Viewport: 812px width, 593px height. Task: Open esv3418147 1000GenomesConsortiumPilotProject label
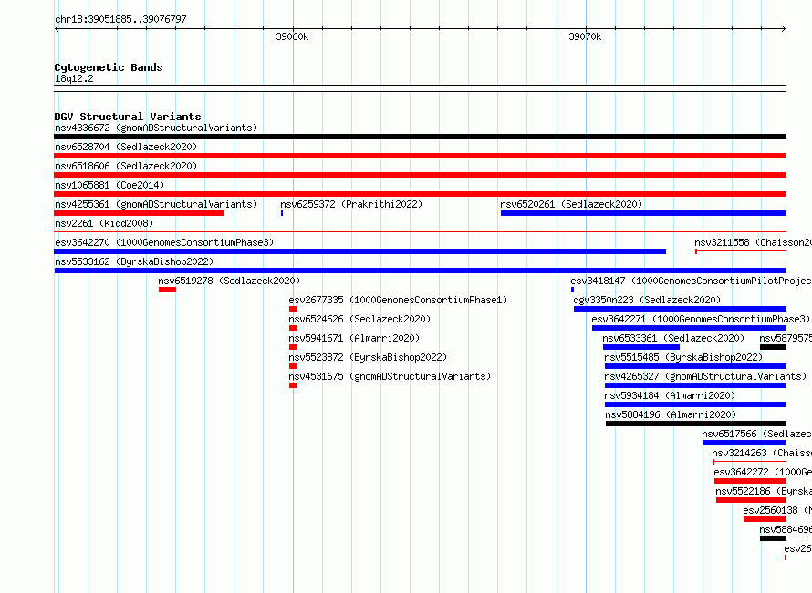coord(691,281)
